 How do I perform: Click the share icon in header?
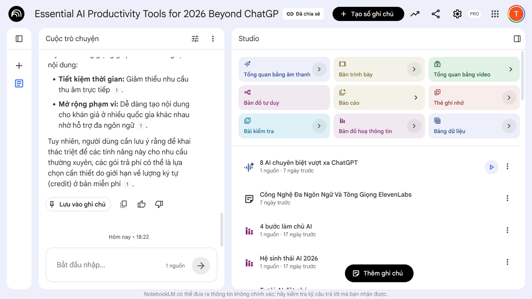(x=436, y=14)
